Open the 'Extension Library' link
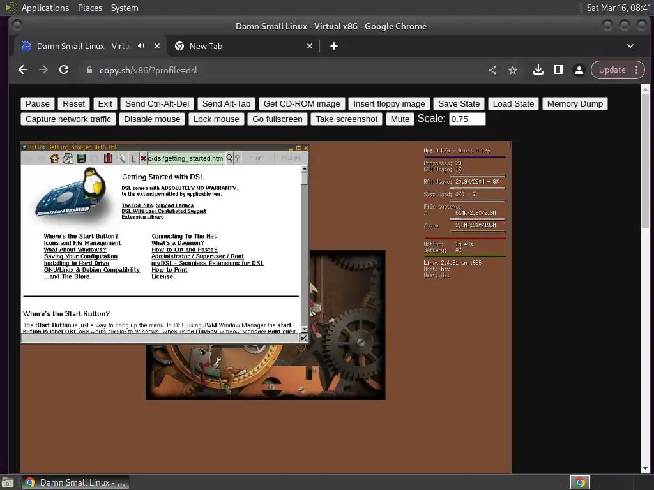The image size is (654, 490). coord(142,217)
